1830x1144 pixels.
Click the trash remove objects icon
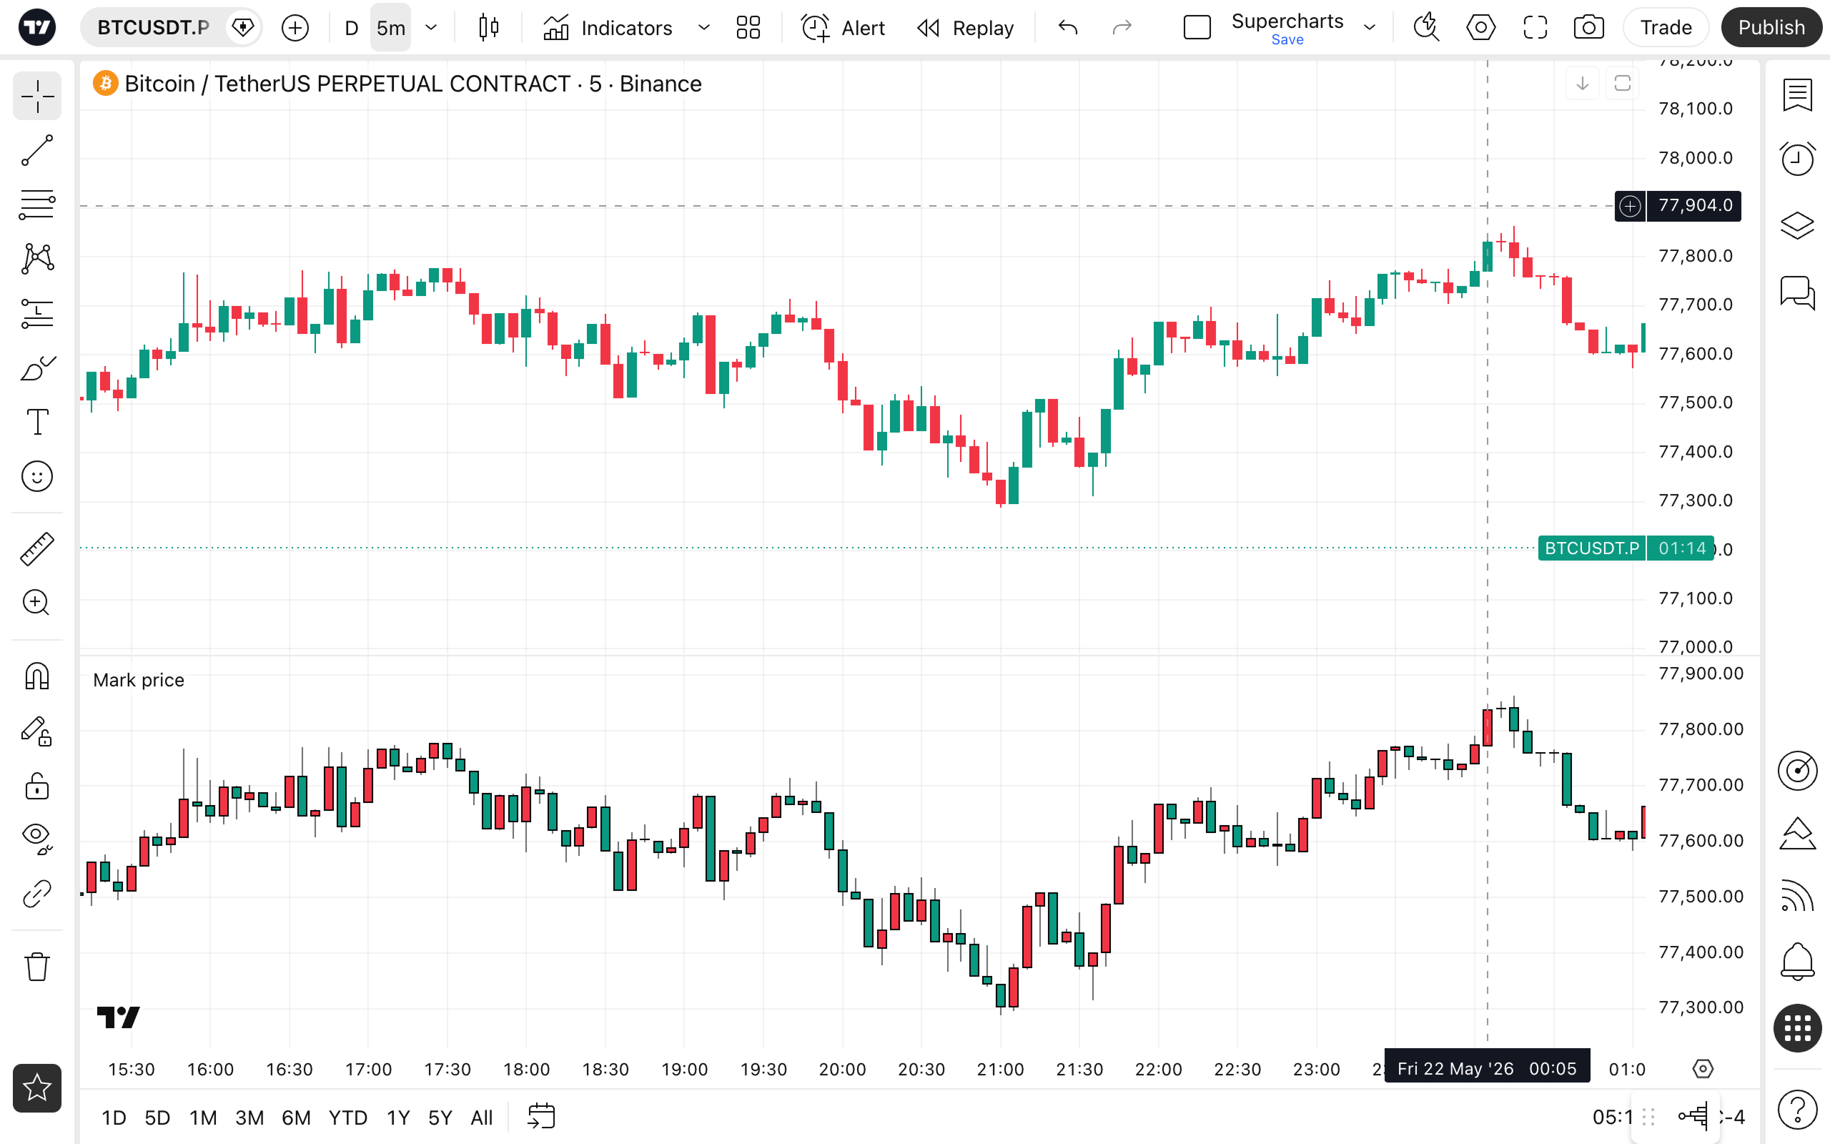pyautogui.click(x=37, y=966)
